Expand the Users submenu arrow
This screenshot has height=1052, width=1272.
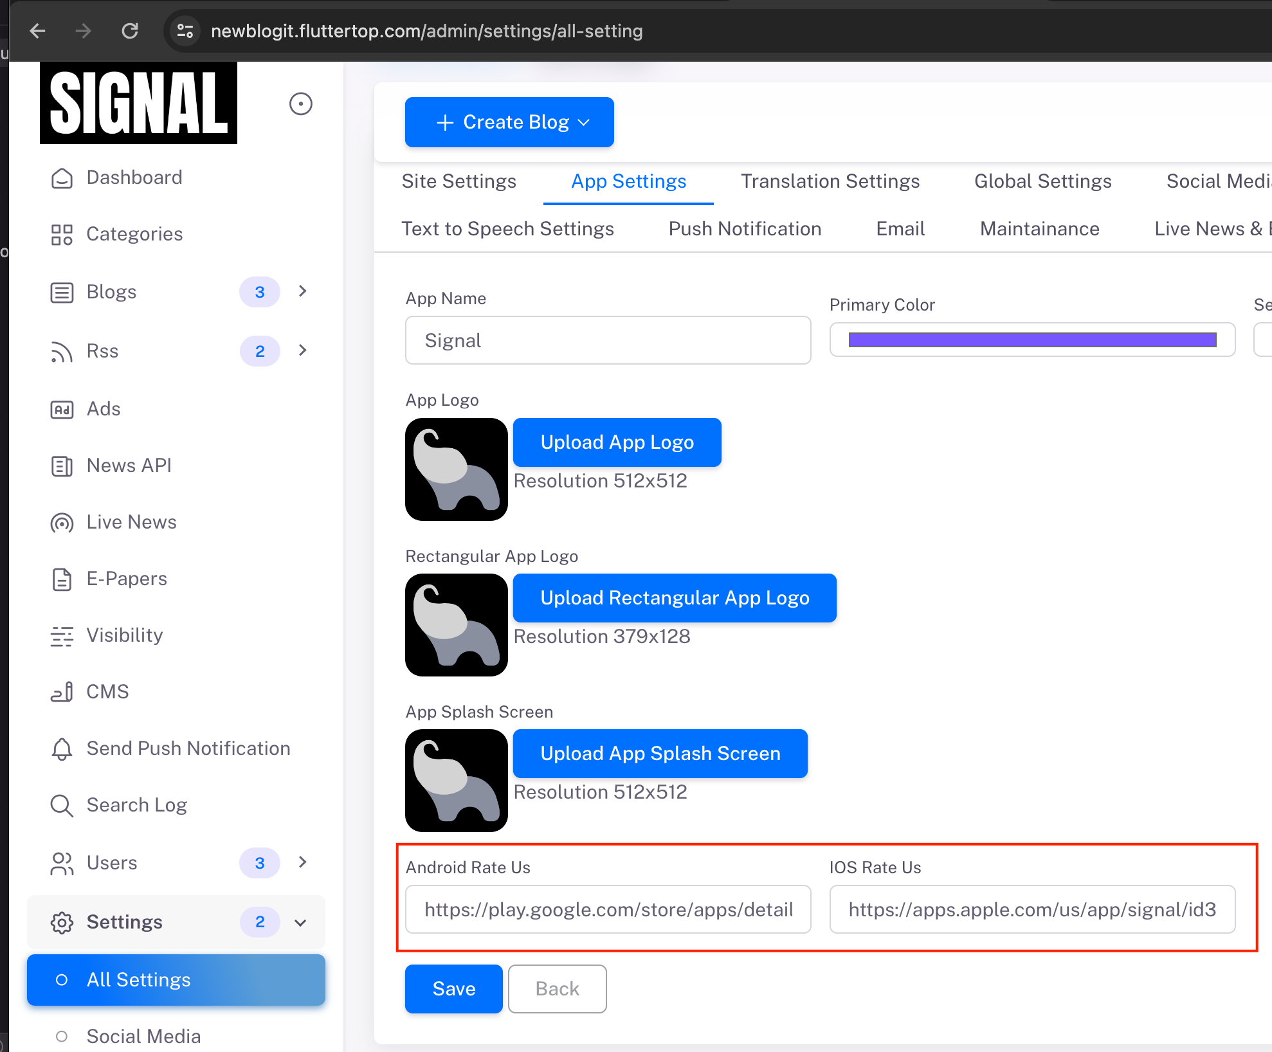click(x=303, y=862)
